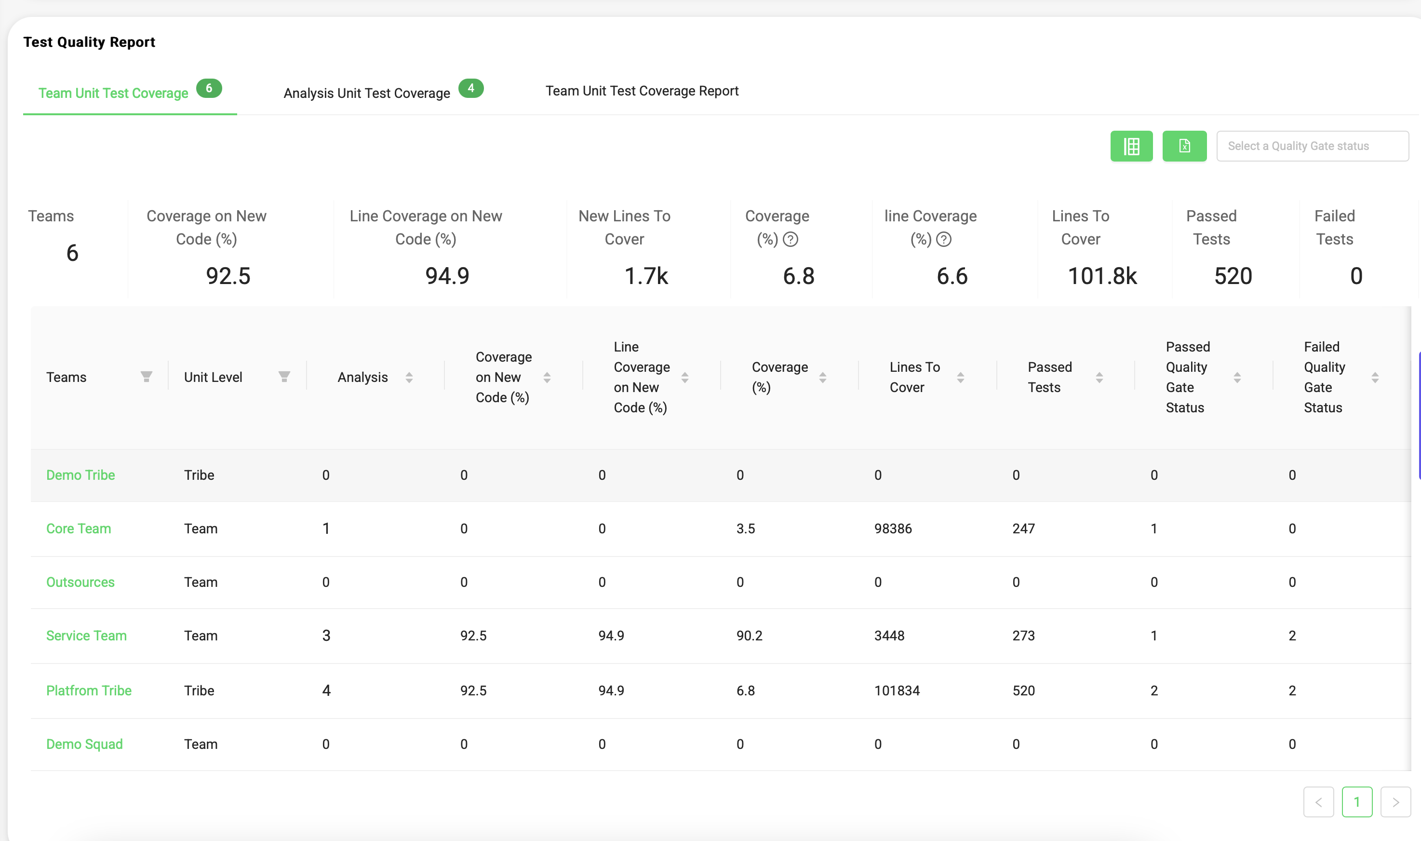The width and height of the screenshot is (1421, 841).
Task: Click pagination page 1 button
Action: click(x=1356, y=801)
